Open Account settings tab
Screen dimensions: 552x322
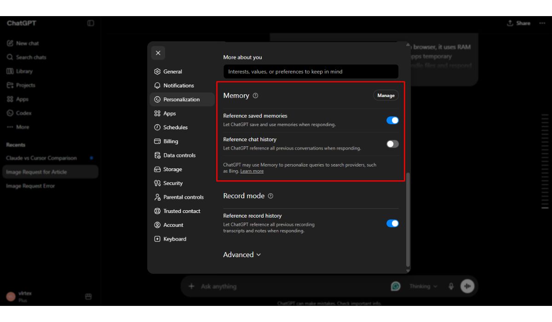[x=182, y=225]
